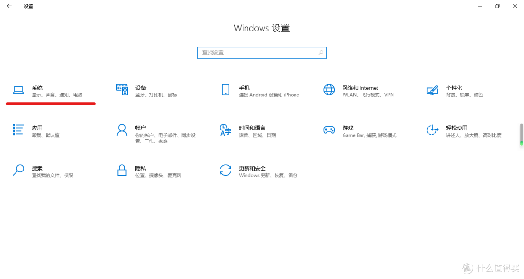Click the text WLAN、飞行模式、VPN

(x=368, y=95)
